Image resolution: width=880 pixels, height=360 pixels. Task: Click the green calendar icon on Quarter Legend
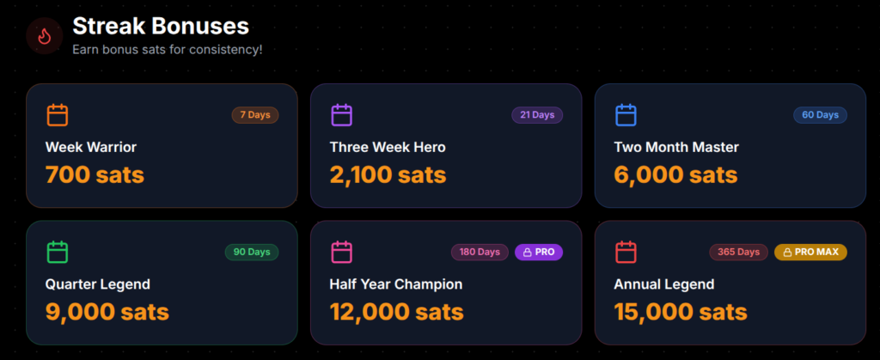58,253
